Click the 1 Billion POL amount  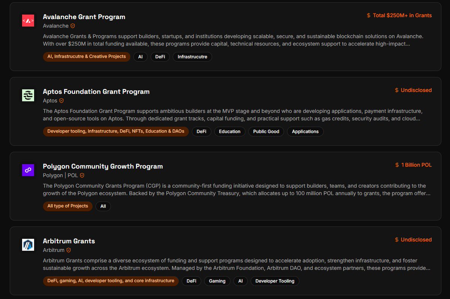click(x=417, y=165)
